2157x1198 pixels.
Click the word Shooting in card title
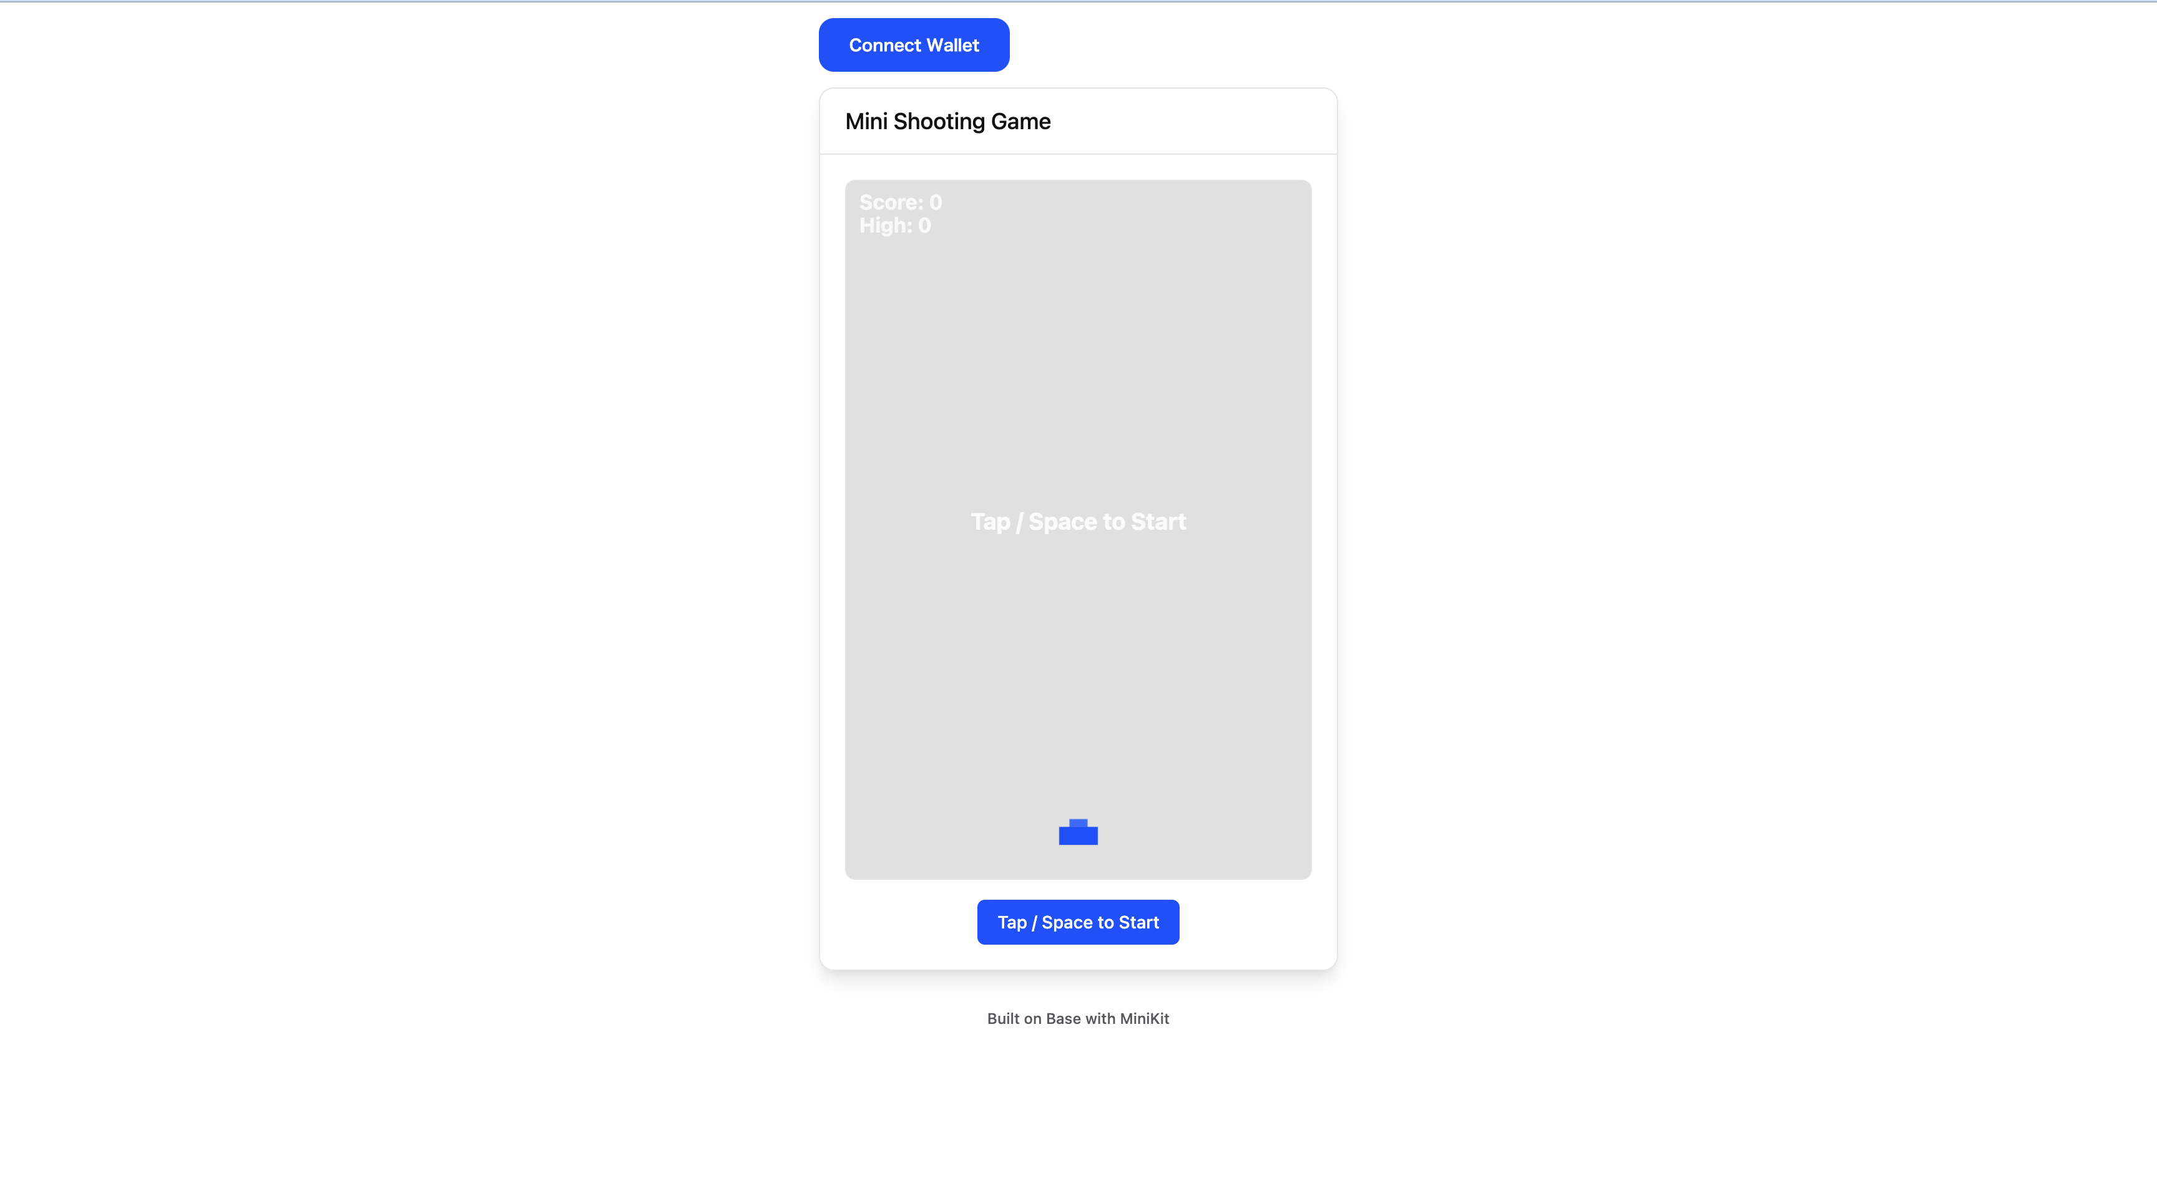939,122
